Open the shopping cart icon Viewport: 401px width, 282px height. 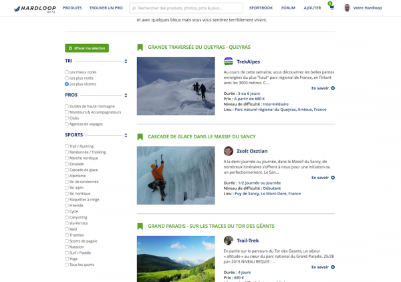(x=331, y=7)
